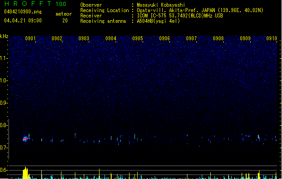The image size is (282, 179).
Task: Click the 0.8 kHz axis label
Action: click(4, 125)
